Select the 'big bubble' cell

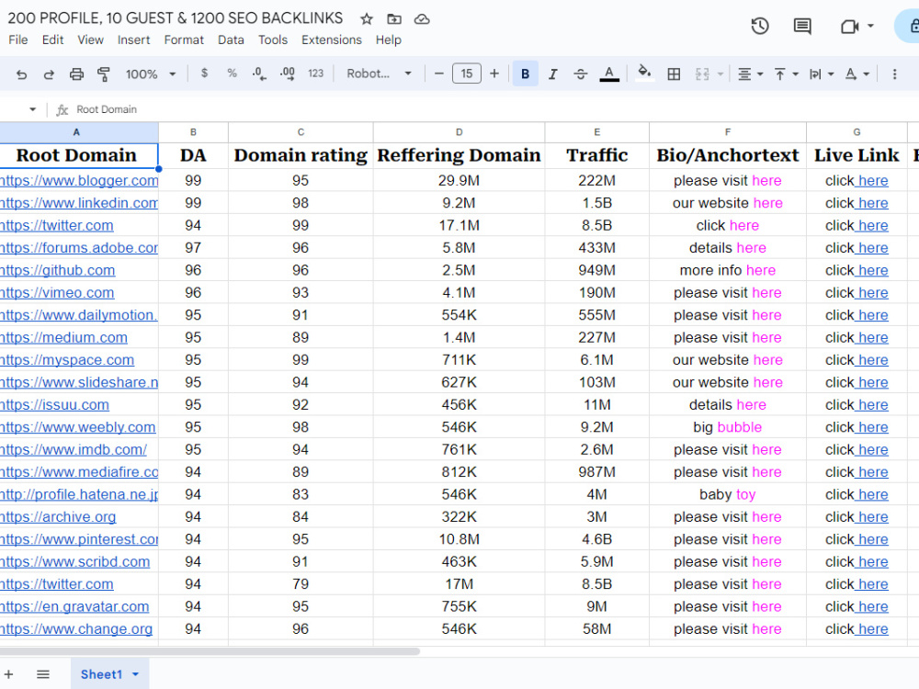pyautogui.click(x=727, y=427)
